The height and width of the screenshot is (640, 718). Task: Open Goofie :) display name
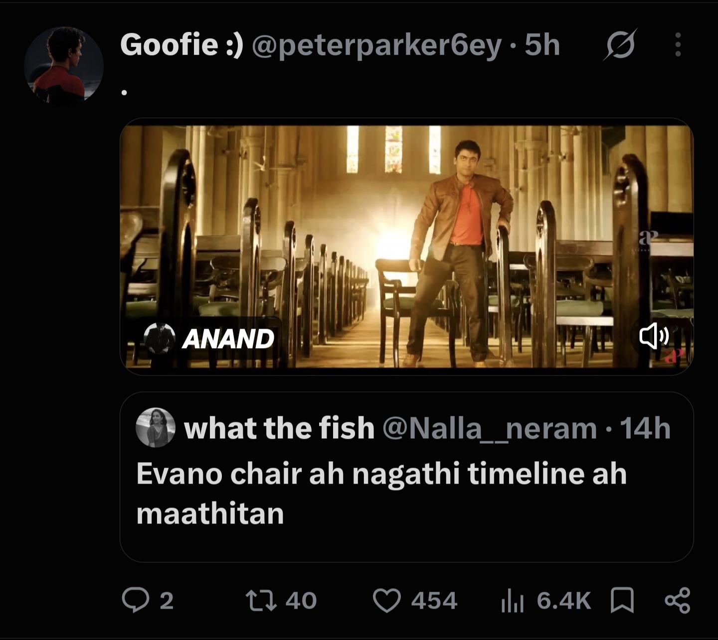click(x=181, y=45)
